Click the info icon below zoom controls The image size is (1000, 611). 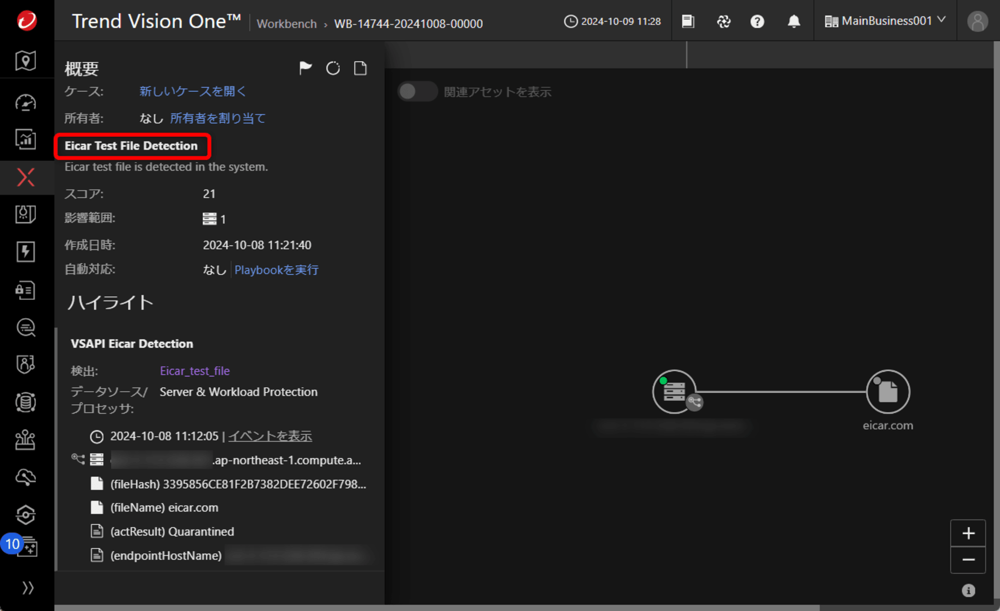[968, 591]
